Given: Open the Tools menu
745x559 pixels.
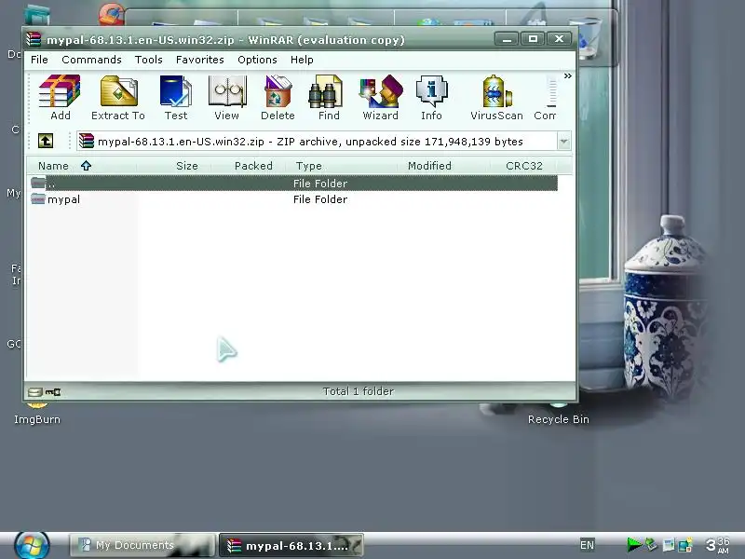Looking at the screenshot, I should pyautogui.click(x=149, y=60).
